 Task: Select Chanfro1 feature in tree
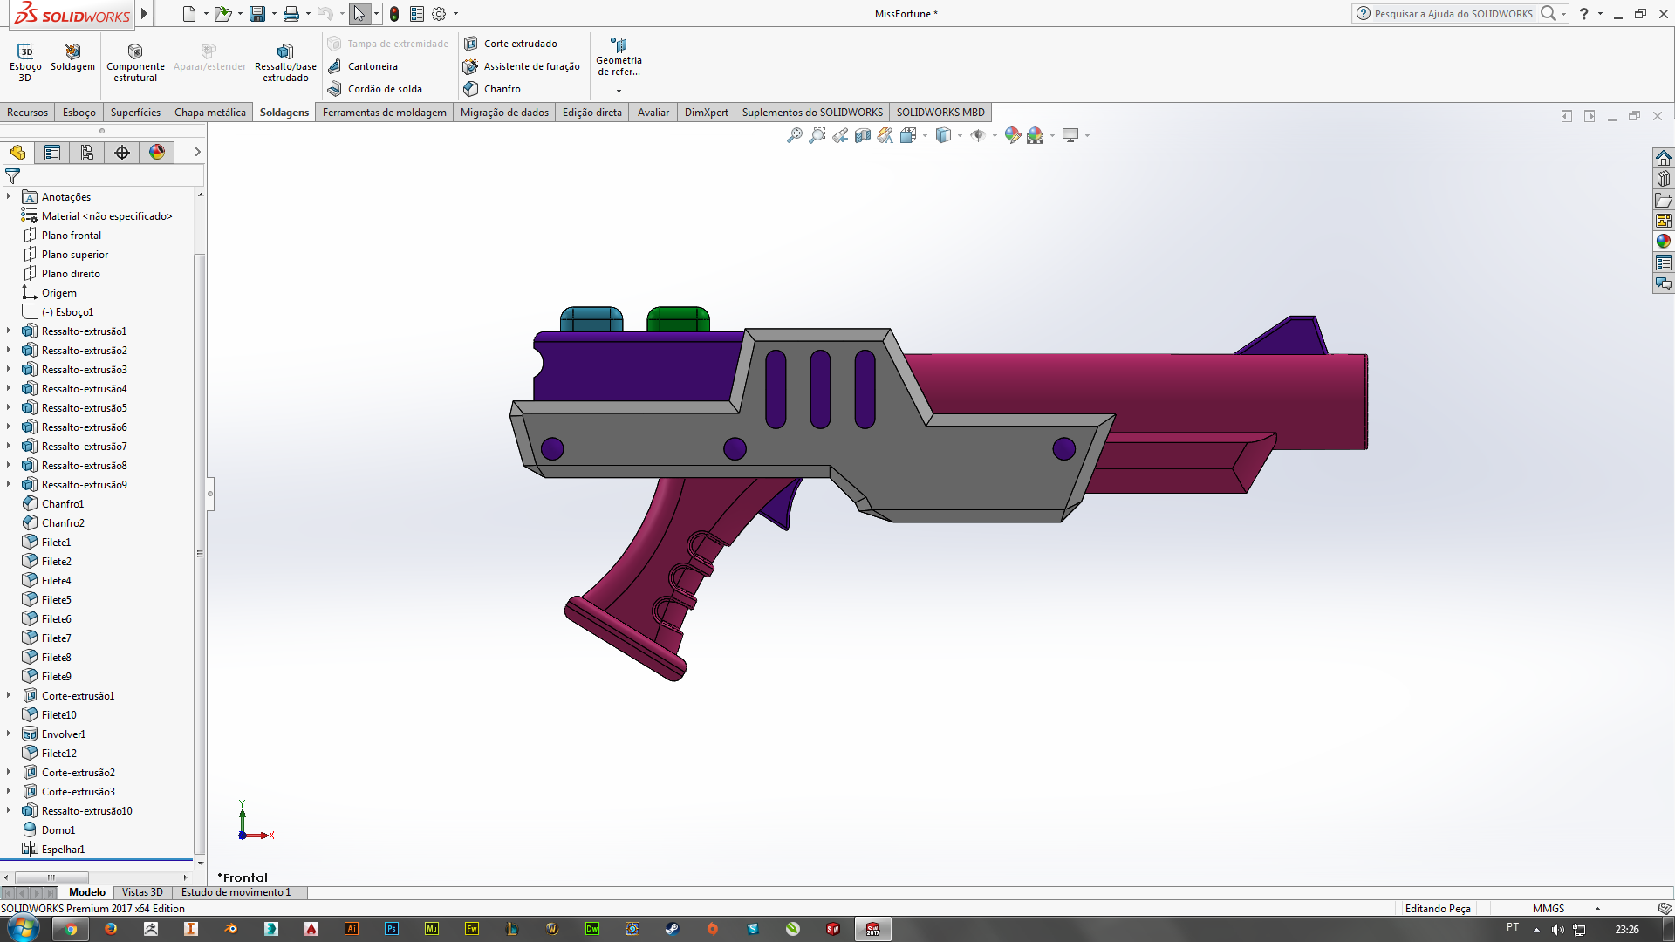click(x=63, y=504)
